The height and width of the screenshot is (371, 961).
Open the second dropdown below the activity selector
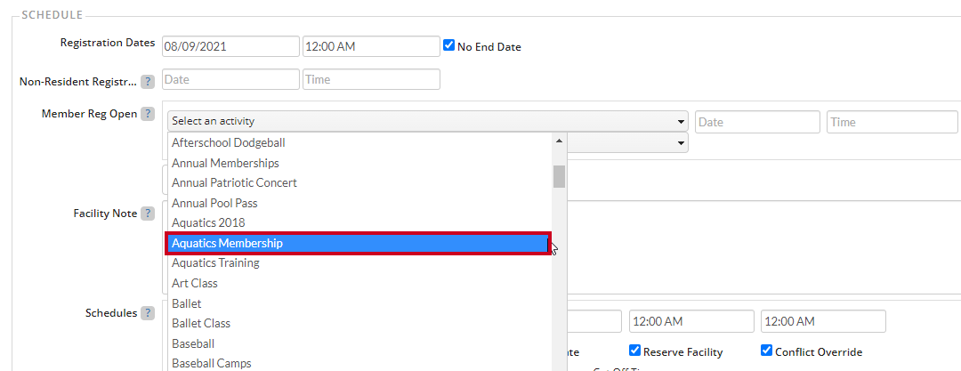coord(627,142)
